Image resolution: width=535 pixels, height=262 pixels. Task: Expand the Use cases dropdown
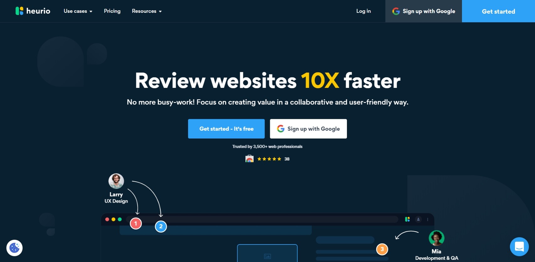[x=78, y=11]
